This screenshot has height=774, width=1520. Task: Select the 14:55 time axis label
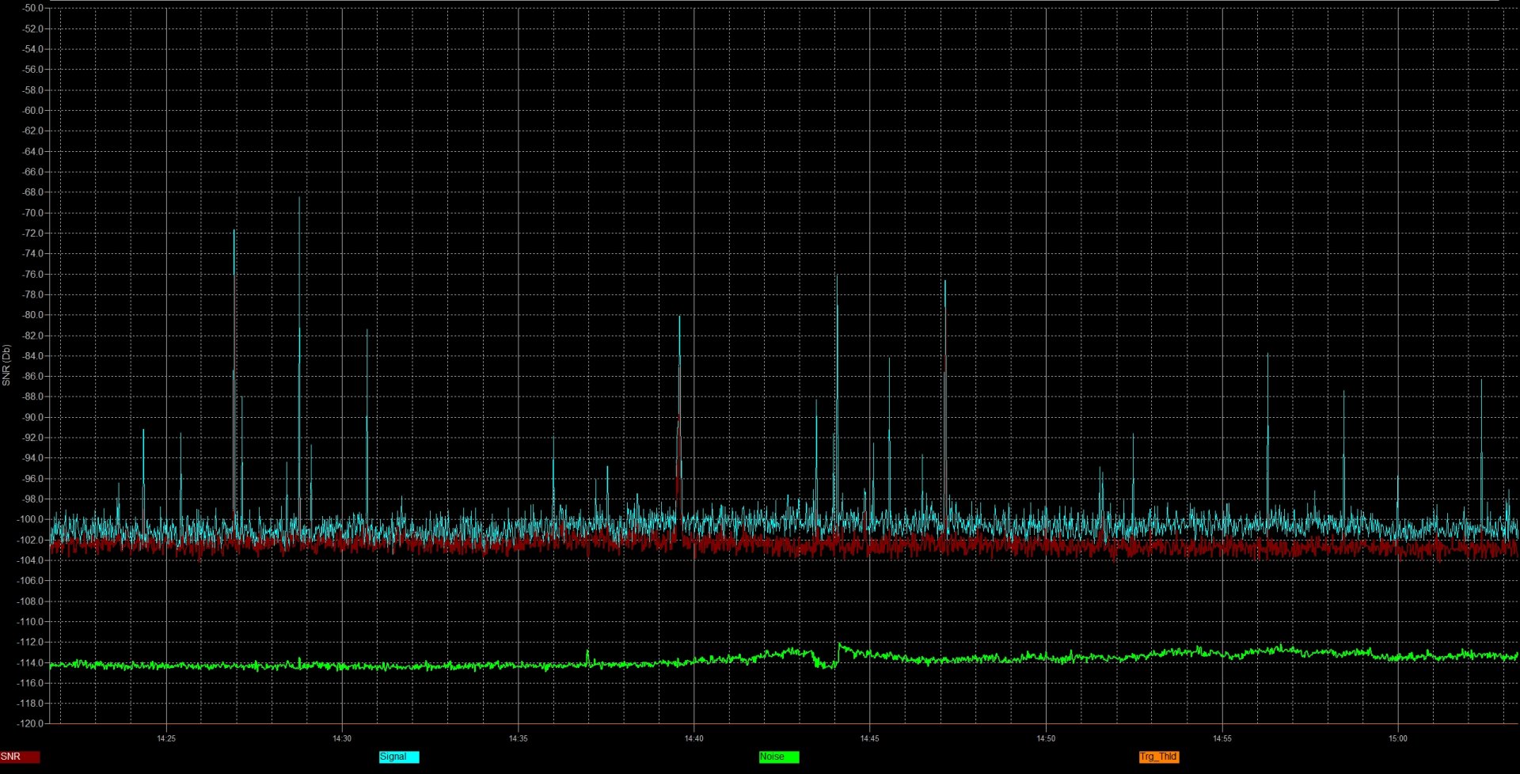point(1222,738)
